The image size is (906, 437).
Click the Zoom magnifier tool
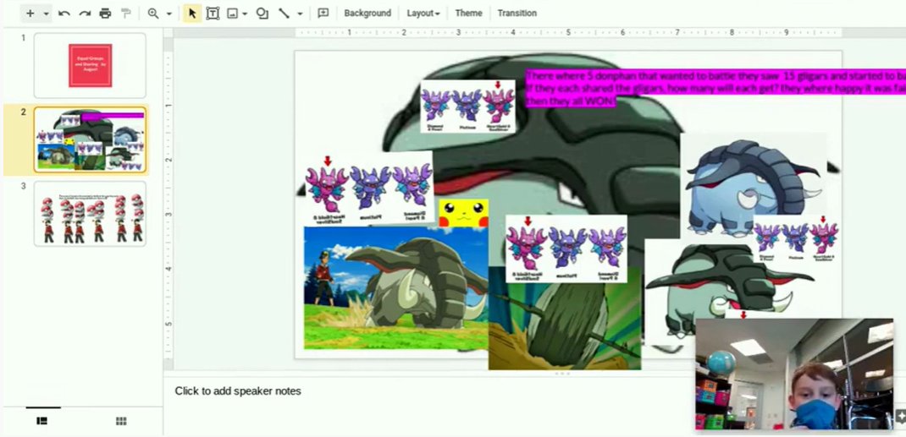pyautogui.click(x=153, y=14)
